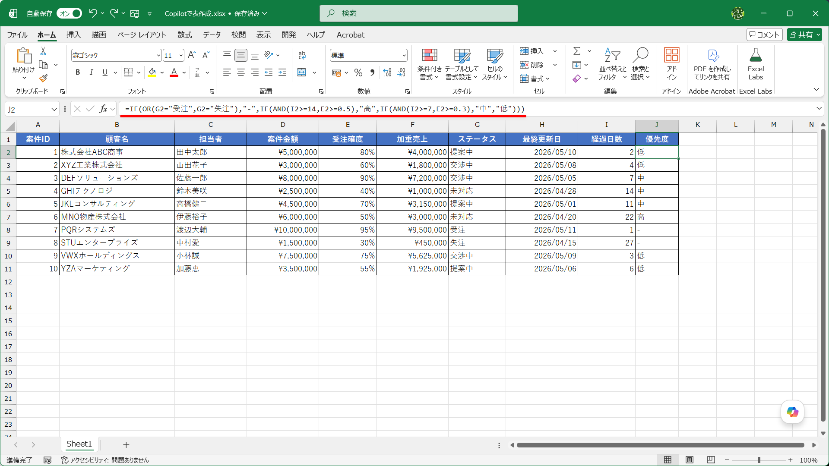The width and height of the screenshot is (829, 466).
Task: Click the Paste clipboard icon
Action: [x=24, y=56]
